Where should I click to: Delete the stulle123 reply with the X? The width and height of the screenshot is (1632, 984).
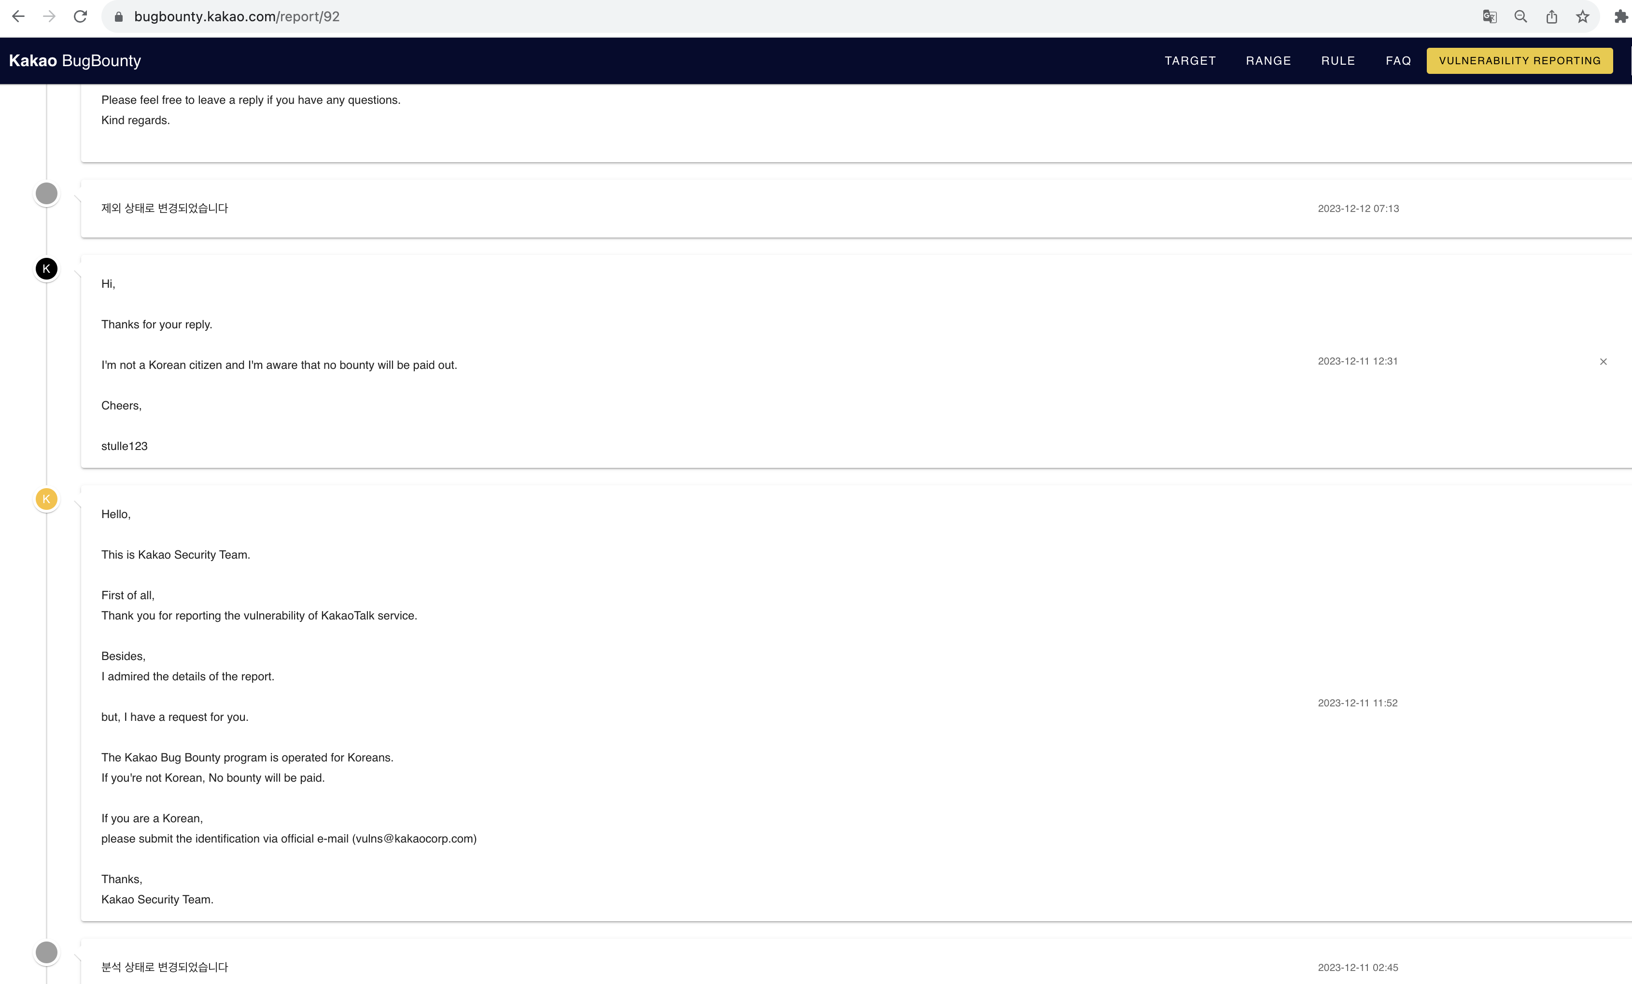tap(1604, 362)
